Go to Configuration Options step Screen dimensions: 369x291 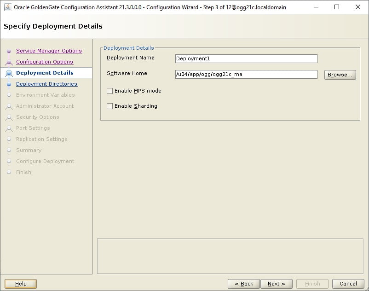click(x=45, y=62)
